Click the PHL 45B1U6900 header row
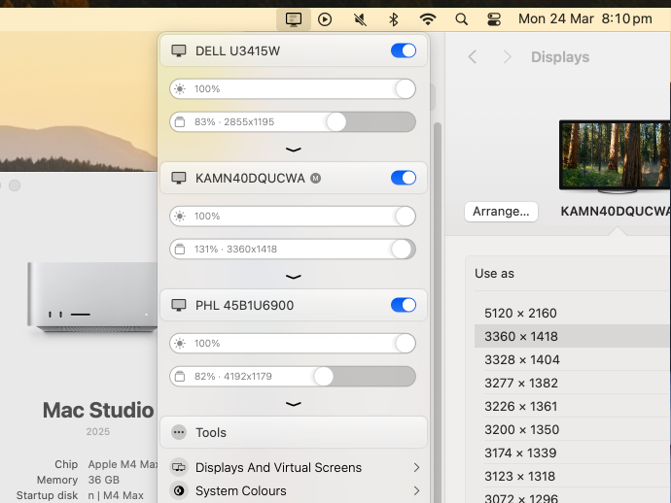The width and height of the screenshot is (671, 503). point(294,305)
